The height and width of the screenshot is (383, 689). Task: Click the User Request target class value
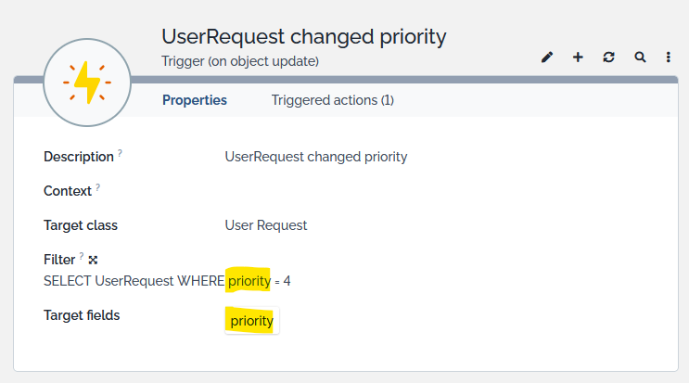pyautogui.click(x=266, y=225)
